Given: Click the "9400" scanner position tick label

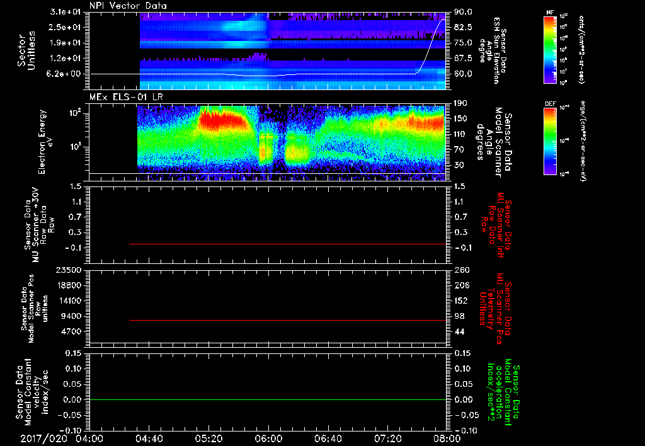Looking at the screenshot, I should click(72, 316).
